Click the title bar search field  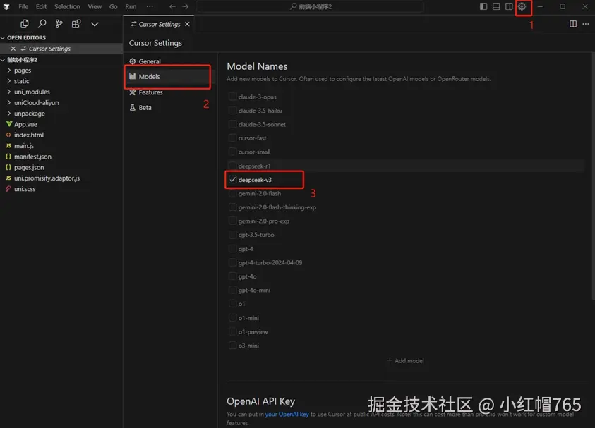coord(310,6)
